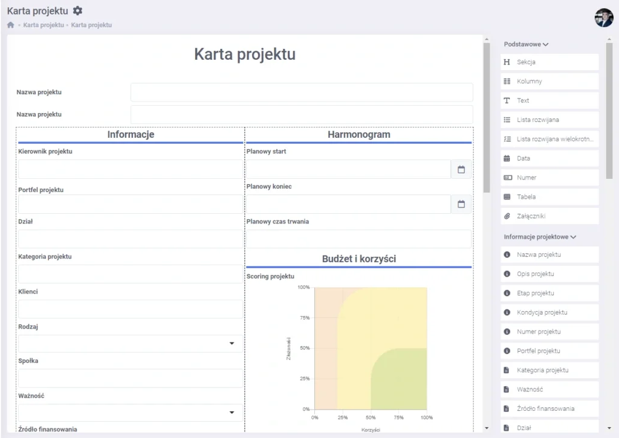The height and width of the screenshot is (438, 619).
Task: Click component sidebar scrollbar down arrow
Action: pos(609,428)
